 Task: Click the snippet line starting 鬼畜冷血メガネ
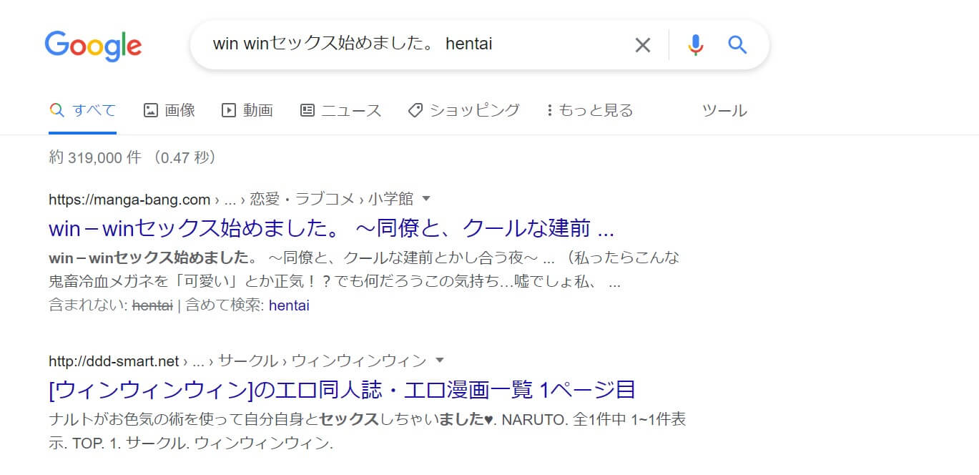pyautogui.click(x=335, y=282)
